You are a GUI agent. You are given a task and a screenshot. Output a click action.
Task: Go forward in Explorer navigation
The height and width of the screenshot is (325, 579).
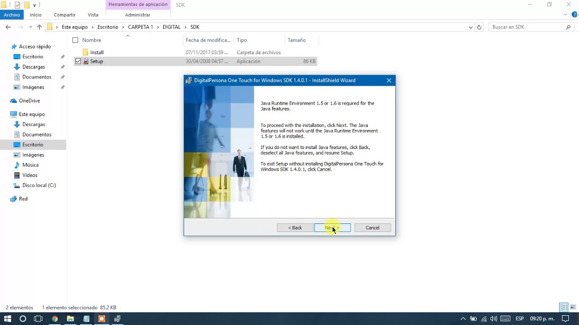click(20, 27)
